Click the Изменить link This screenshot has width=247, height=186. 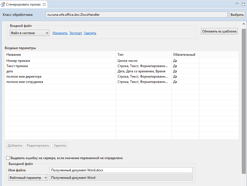pyautogui.click(x=60, y=33)
